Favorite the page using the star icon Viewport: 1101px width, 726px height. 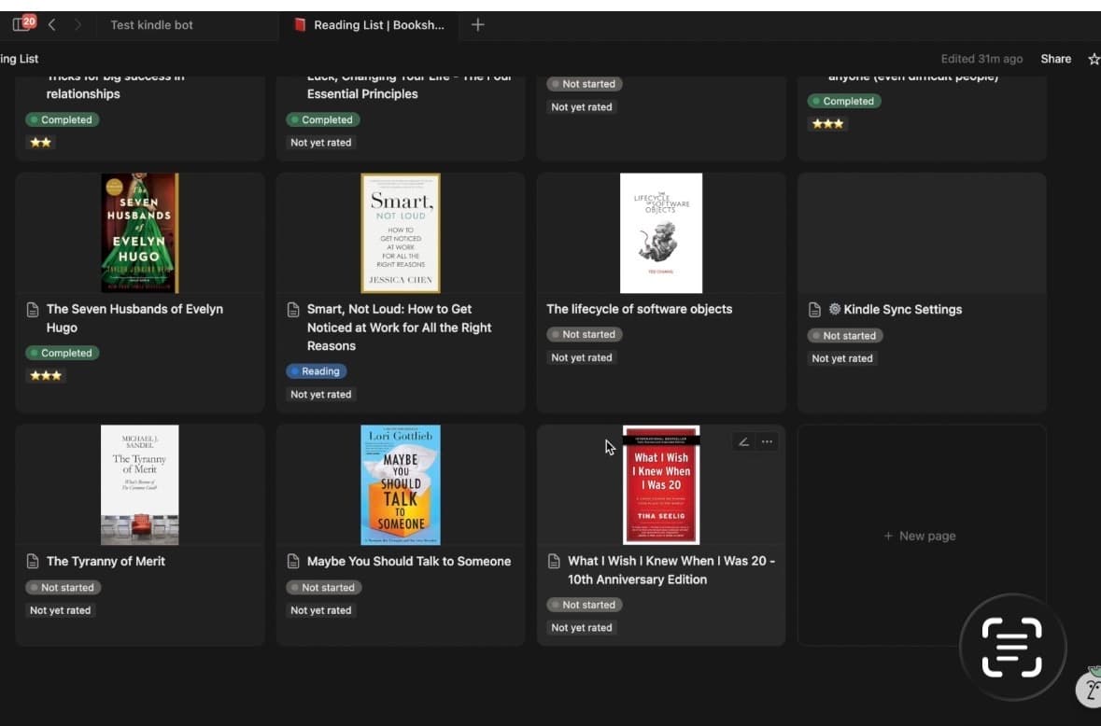1094,58
